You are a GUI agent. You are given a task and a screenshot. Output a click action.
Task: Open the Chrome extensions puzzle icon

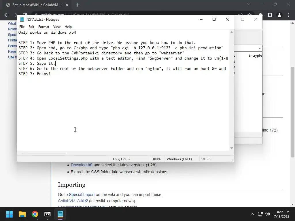pos(261,15)
